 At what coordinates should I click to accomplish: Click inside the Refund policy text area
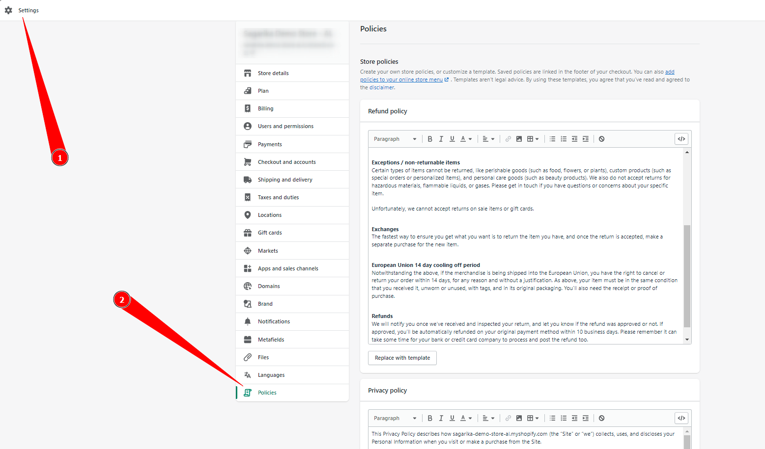click(x=526, y=246)
